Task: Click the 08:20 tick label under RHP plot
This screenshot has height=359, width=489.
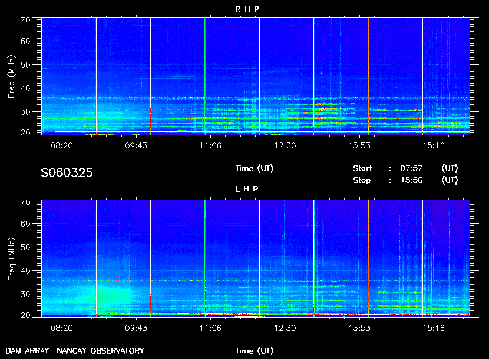Action: pyautogui.click(x=62, y=145)
